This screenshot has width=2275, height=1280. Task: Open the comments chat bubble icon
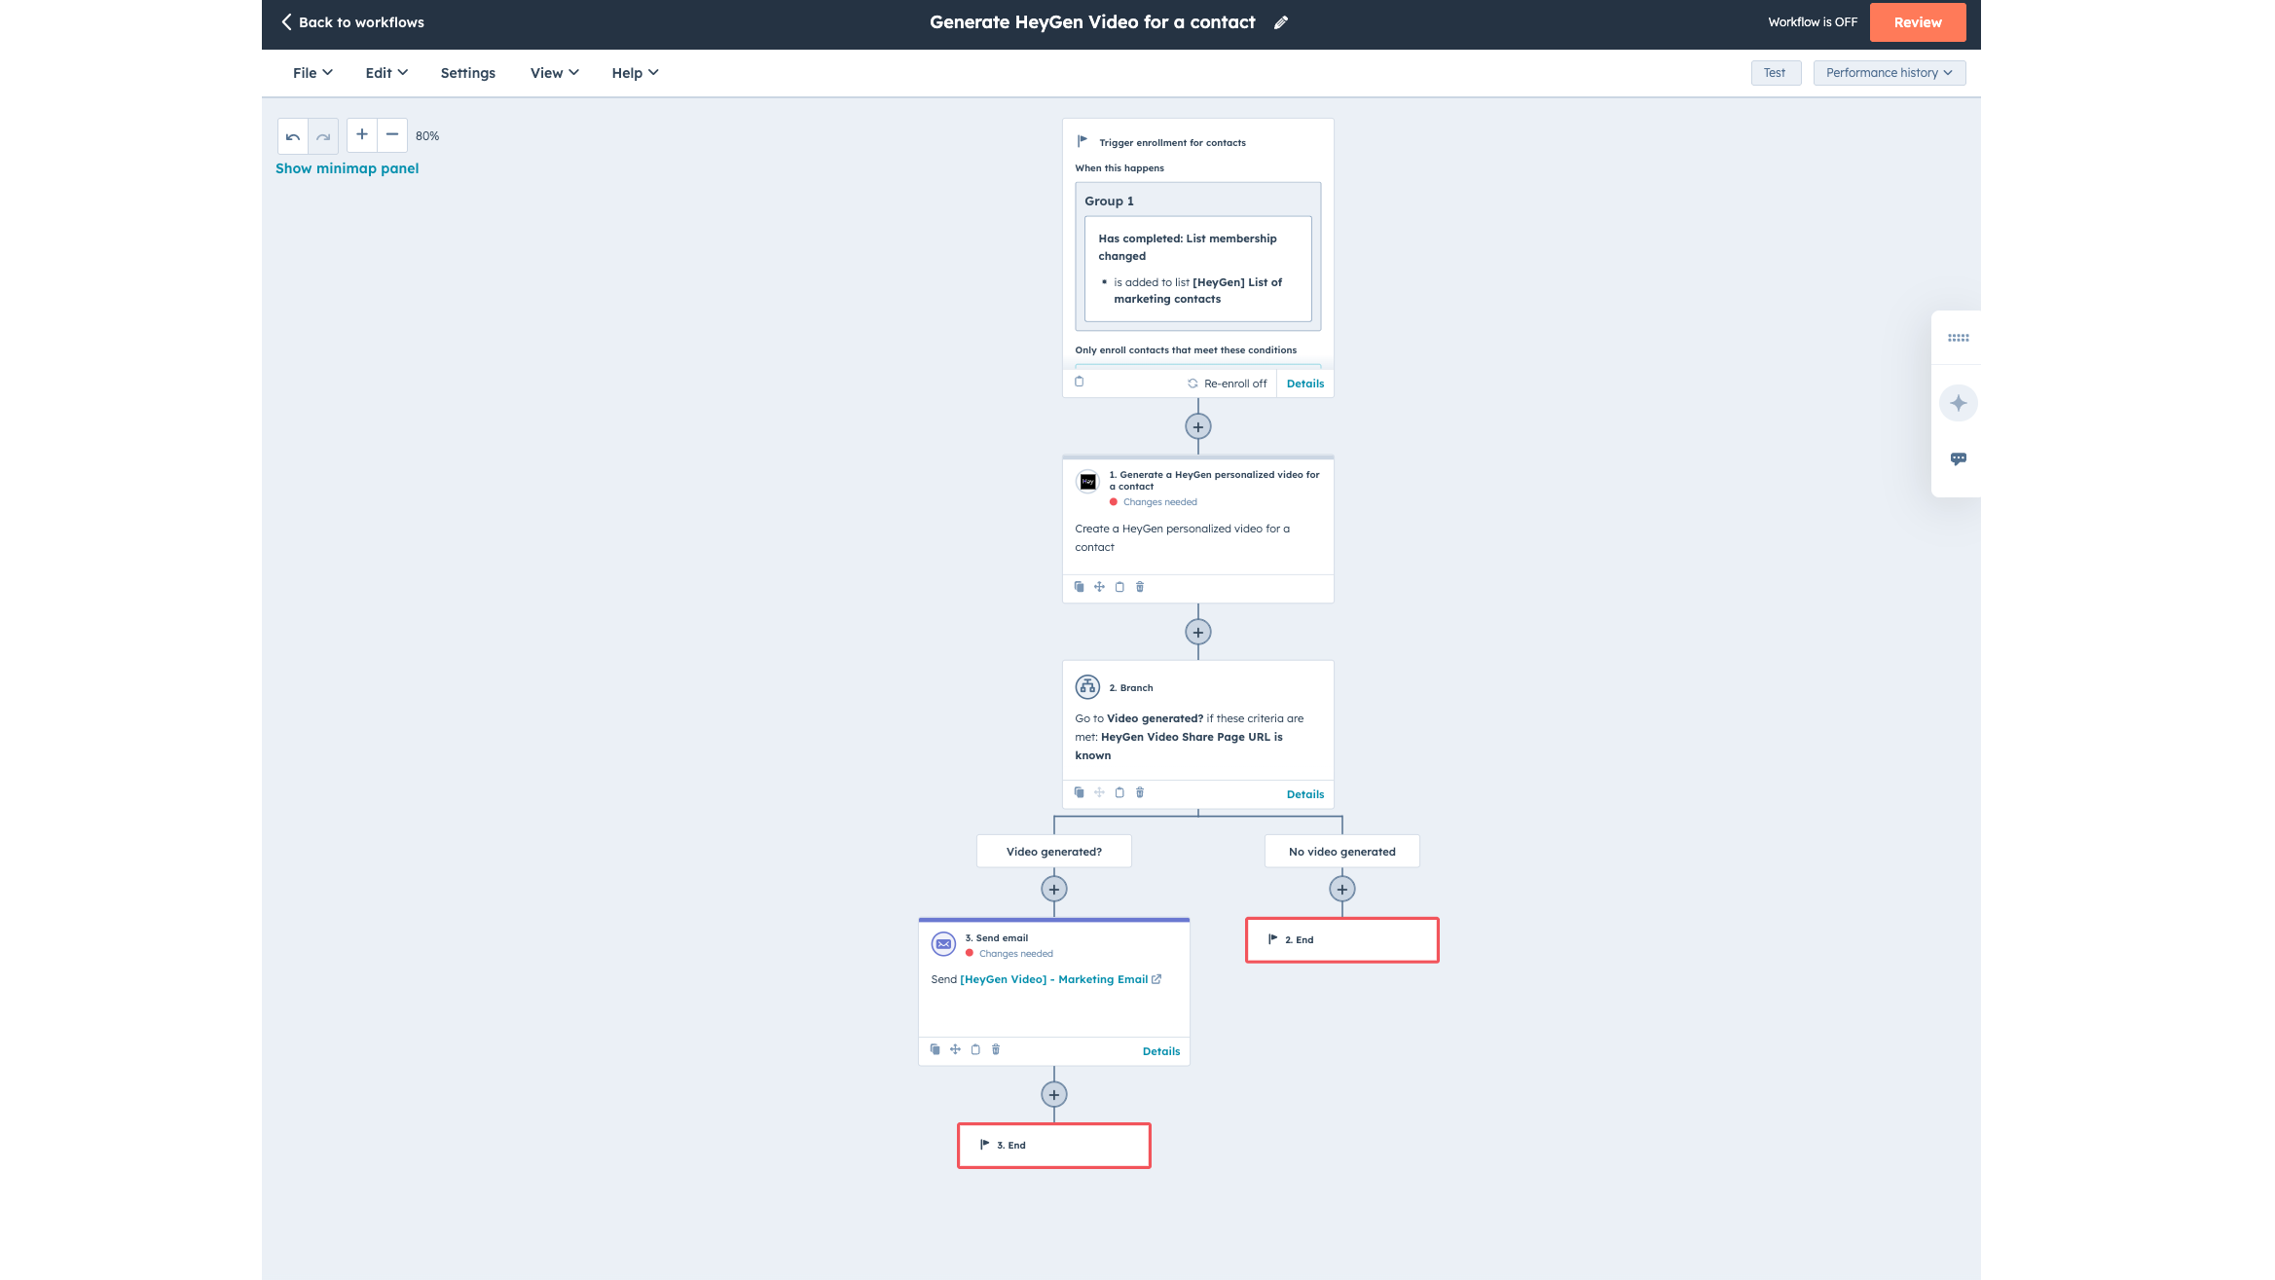(1958, 458)
